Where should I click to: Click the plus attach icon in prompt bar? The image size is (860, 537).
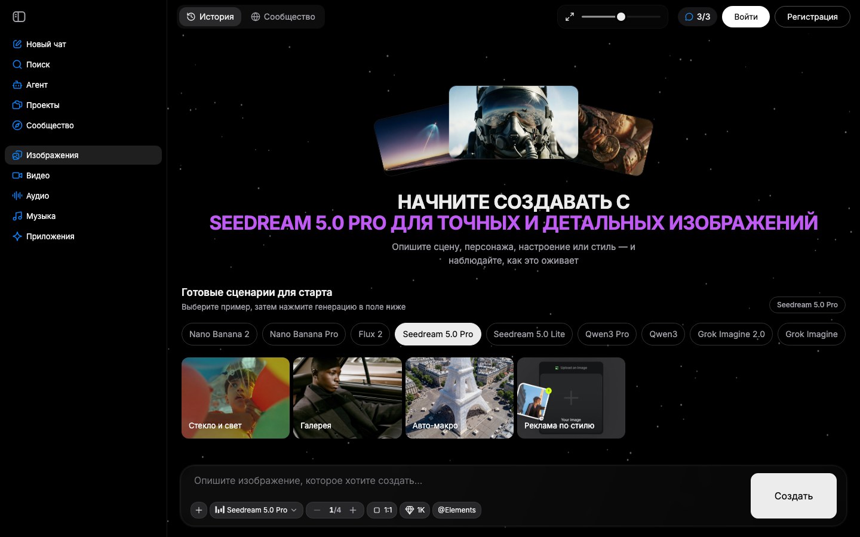pos(199,510)
